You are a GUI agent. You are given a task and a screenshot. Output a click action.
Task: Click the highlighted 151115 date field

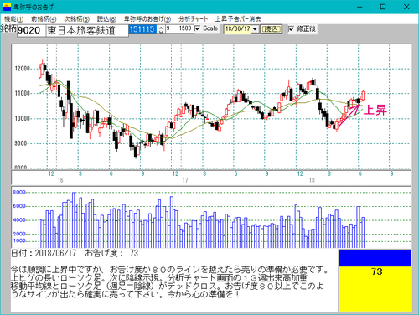[142, 28]
